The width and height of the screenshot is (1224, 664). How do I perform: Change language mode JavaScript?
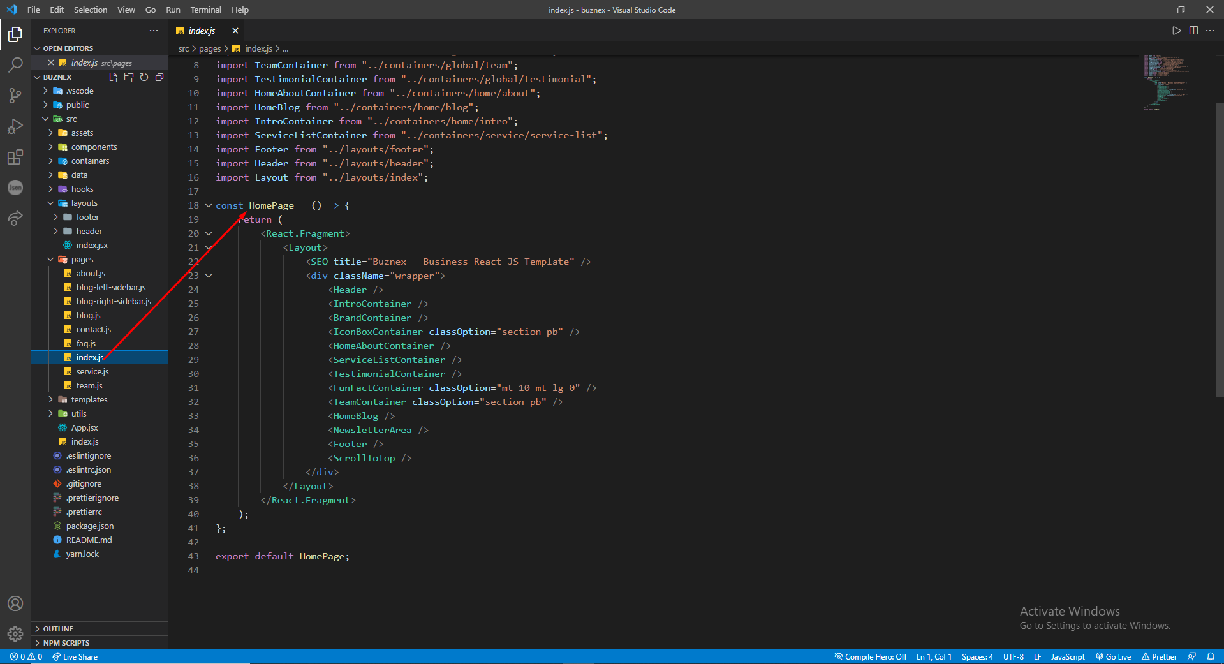tap(1068, 656)
